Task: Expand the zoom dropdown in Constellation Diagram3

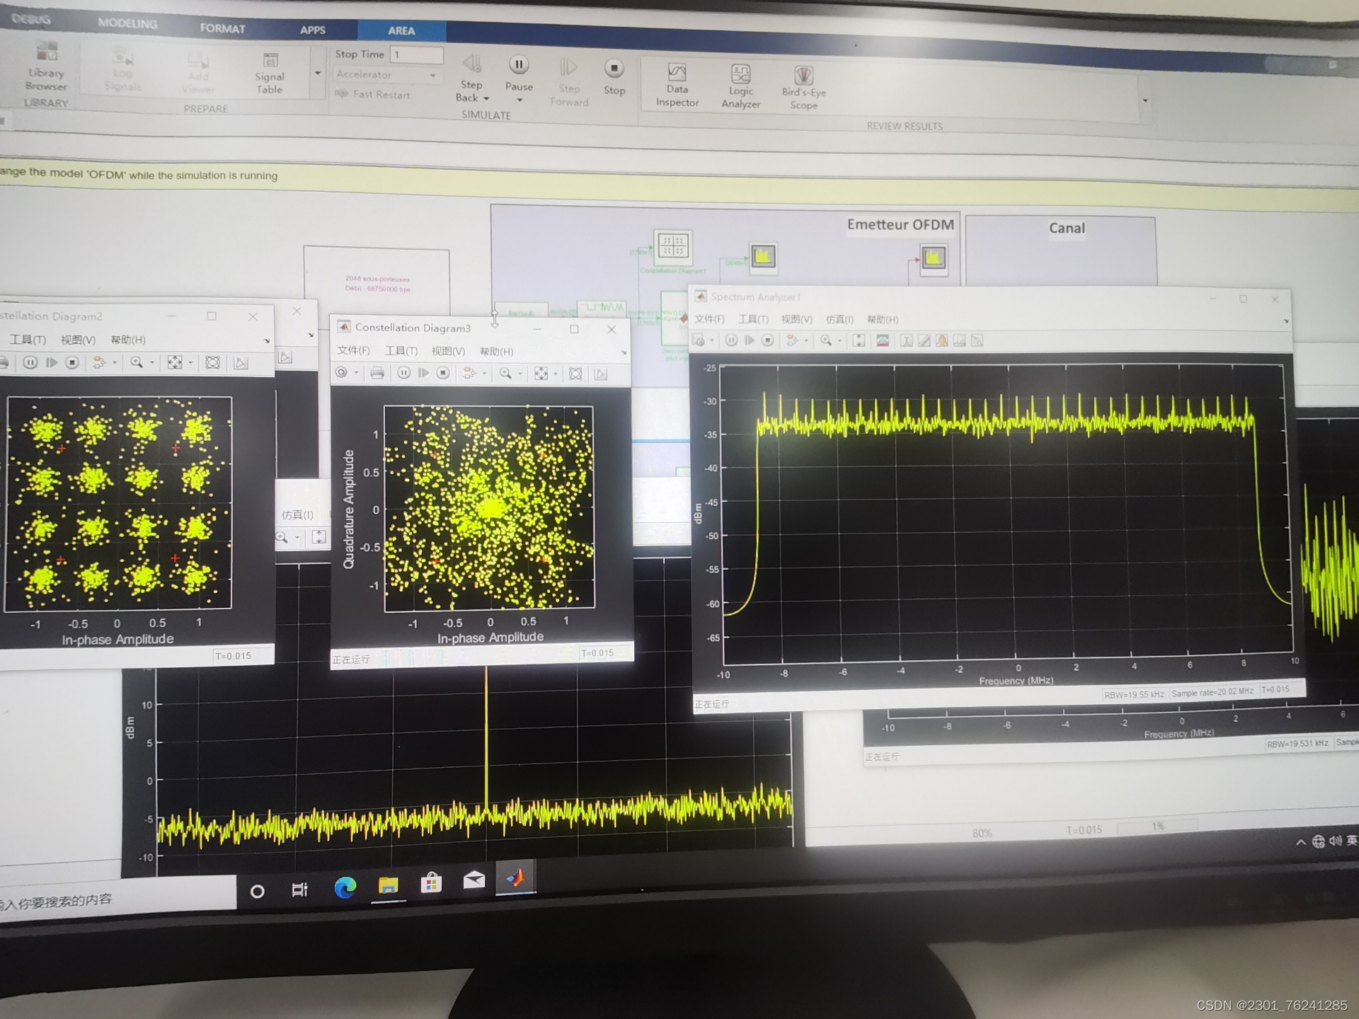Action: [520, 373]
